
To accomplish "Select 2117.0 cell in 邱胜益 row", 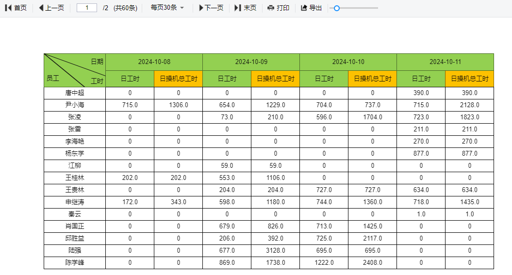I will 373,238.
